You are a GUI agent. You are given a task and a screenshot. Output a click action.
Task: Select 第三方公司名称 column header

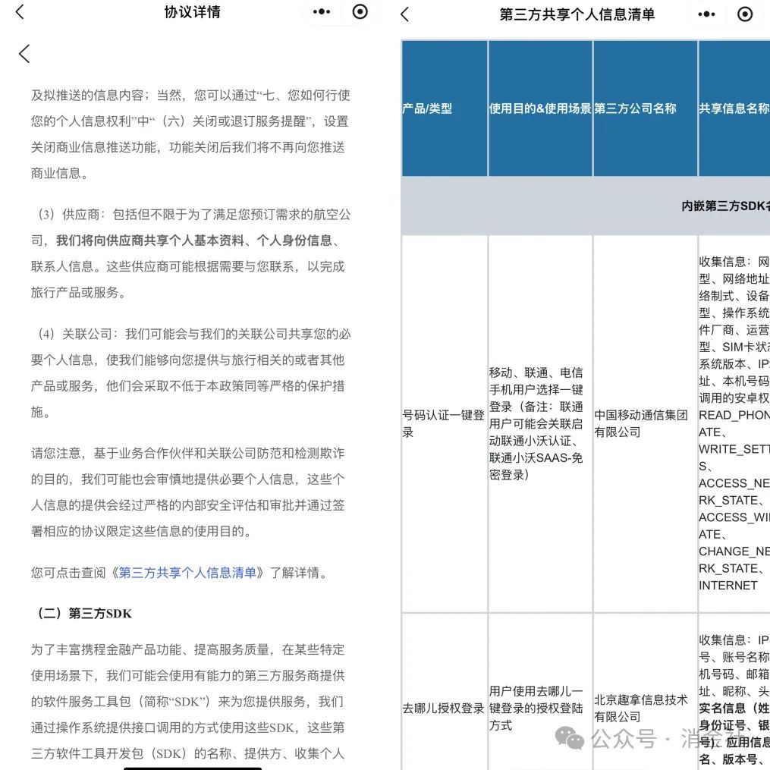click(x=646, y=108)
